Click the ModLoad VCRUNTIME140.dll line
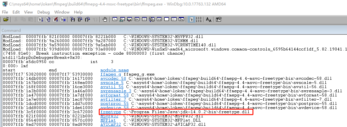 (x=109, y=45)
